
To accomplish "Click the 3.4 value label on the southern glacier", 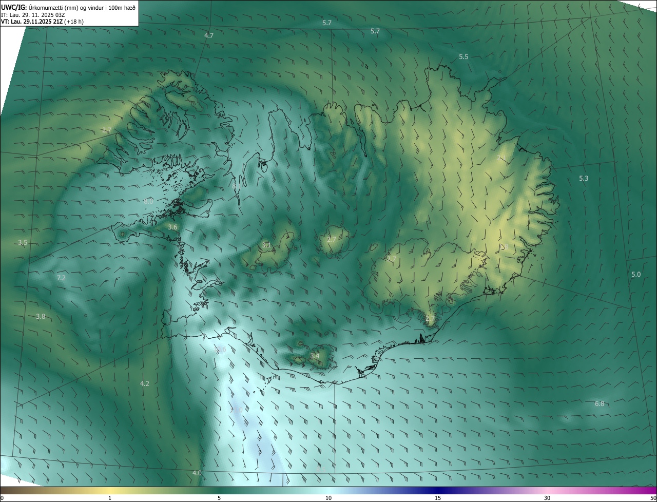I will pyautogui.click(x=315, y=356).
